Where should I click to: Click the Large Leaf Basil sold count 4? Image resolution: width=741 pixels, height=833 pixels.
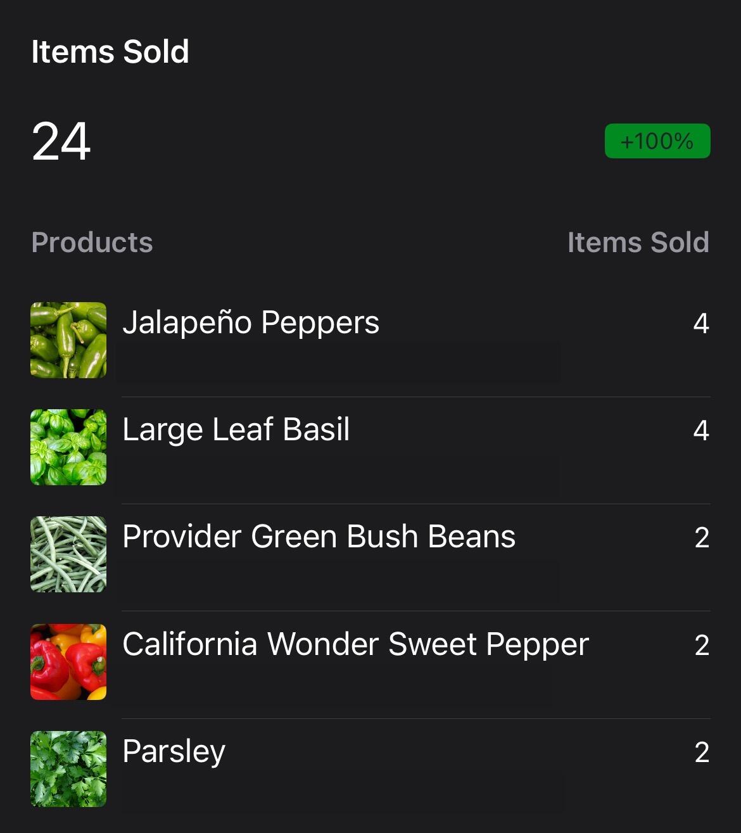pyautogui.click(x=701, y=431)
